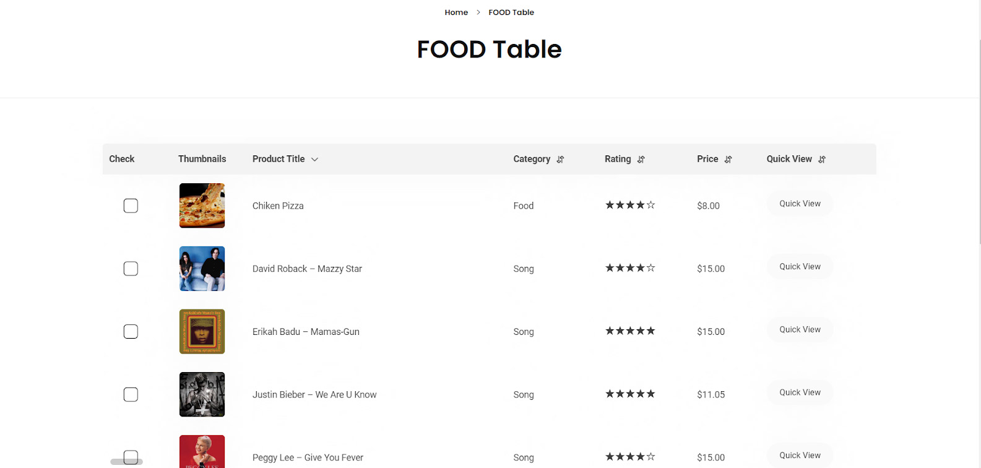
Task: Tick the David Roback row checkbox
Action: click(x=131, y=269)
